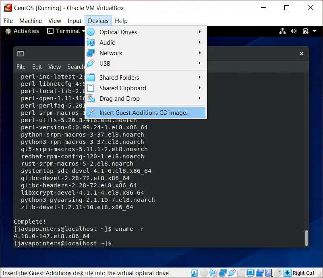Screen dimensions: 323x278
Task: Click the kernel version 4.18.0-147.el8.x86_64 line
Action: point(52,236)
